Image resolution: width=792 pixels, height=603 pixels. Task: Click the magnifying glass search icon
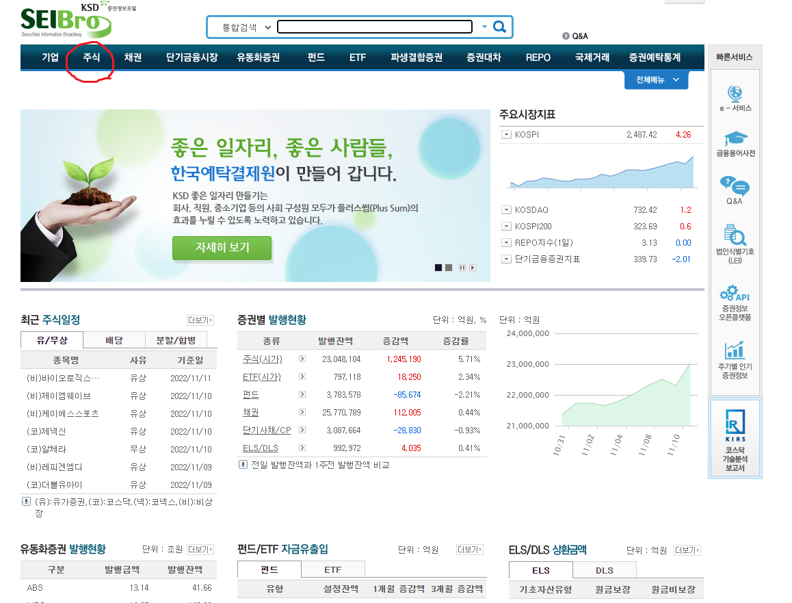pos(499,27)
